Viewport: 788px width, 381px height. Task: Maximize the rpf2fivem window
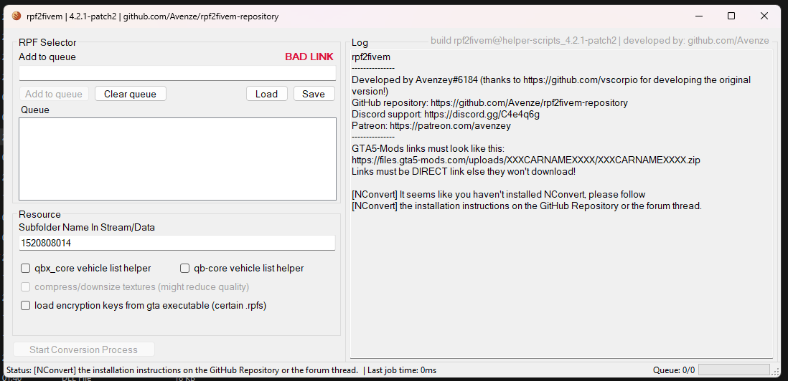(731, 16)
